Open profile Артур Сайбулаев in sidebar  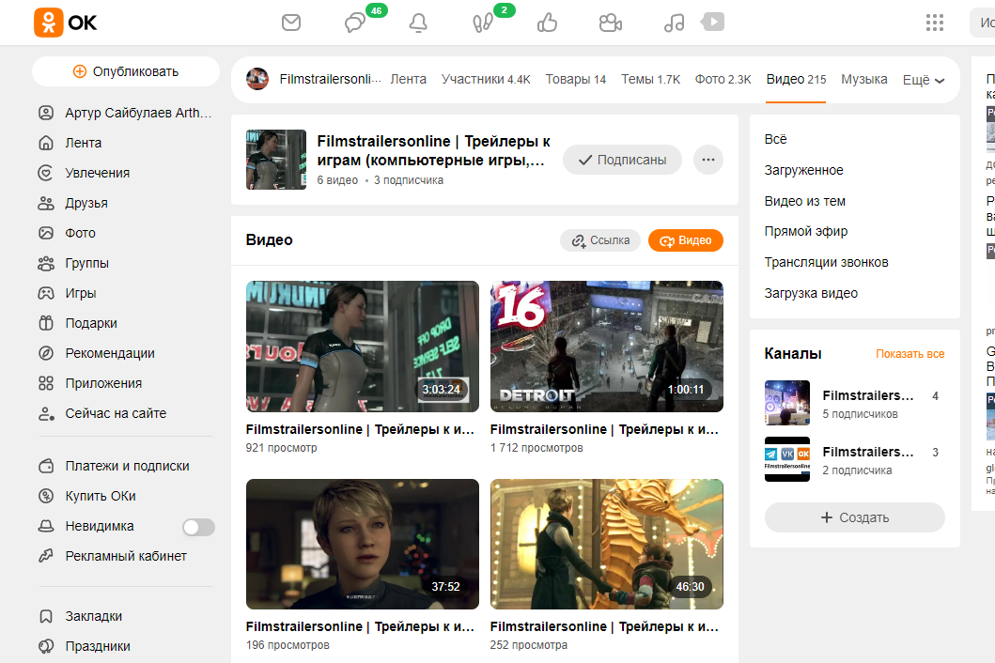pos(126,113)
